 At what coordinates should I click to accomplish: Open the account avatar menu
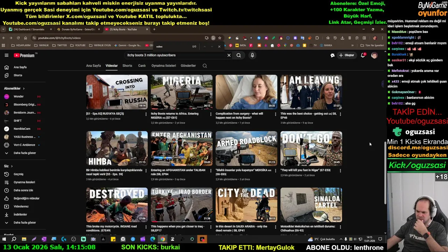pos(374,55)
